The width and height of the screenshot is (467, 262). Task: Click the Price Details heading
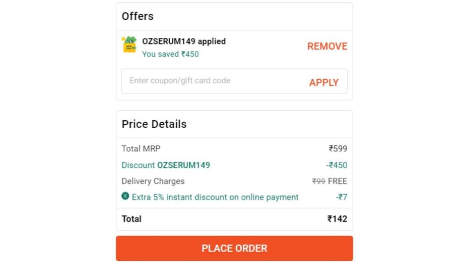pos(154,124)
